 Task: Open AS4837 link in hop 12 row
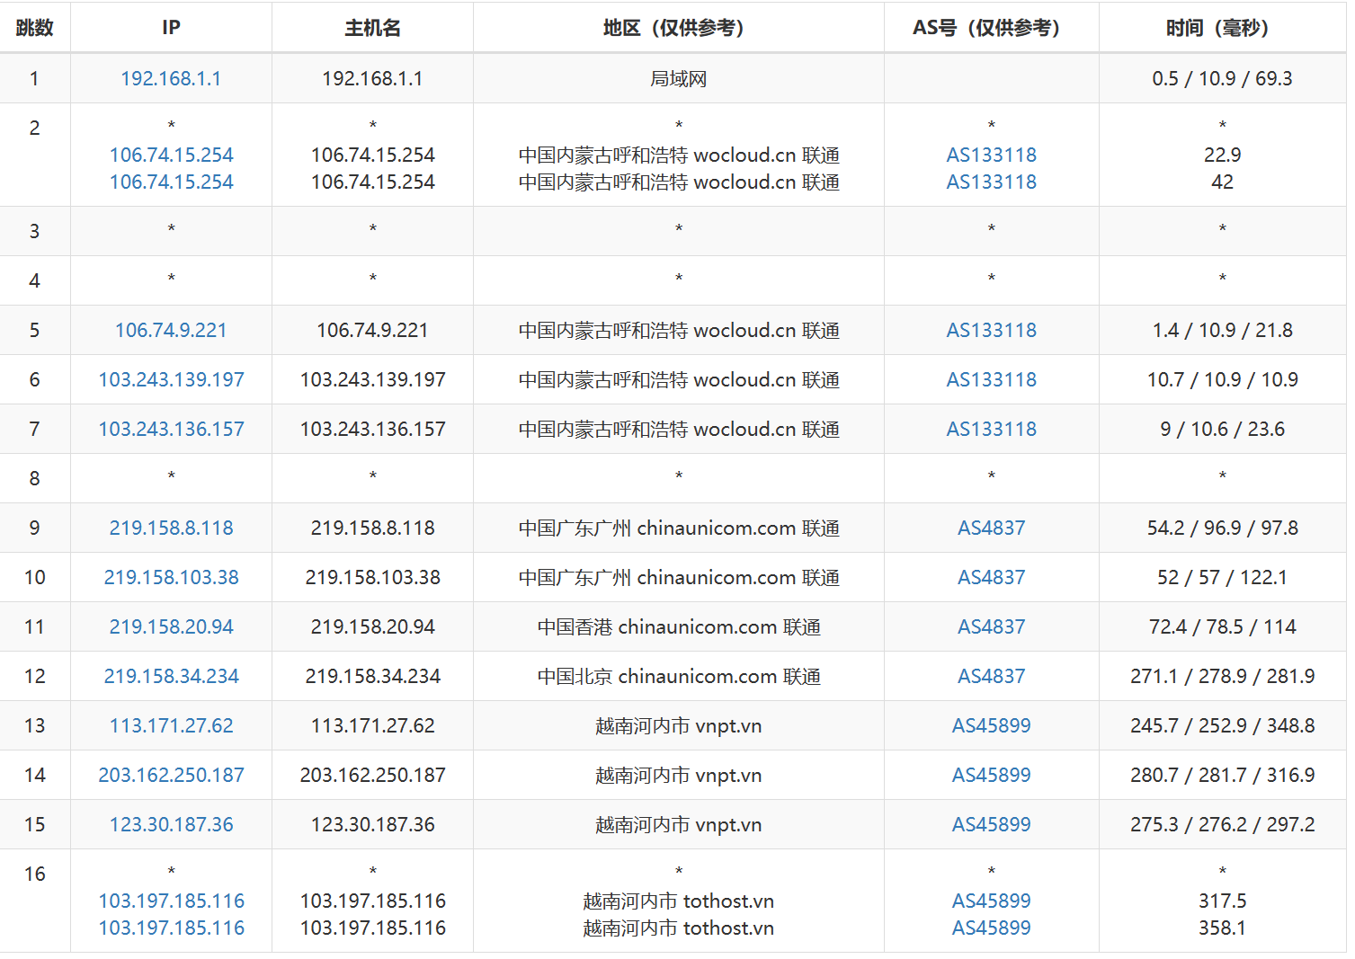coord(991,677)
